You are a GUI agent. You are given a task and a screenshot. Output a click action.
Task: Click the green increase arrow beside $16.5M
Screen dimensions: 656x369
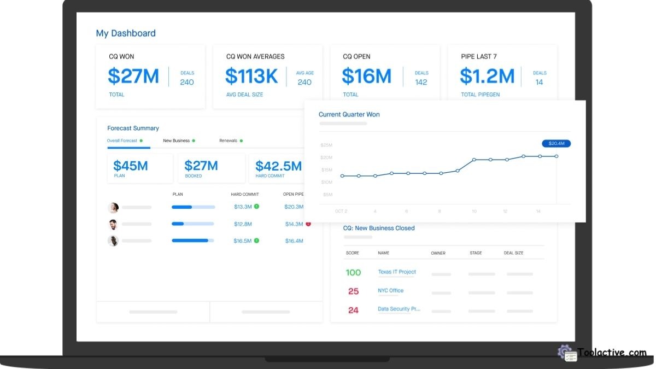pos(256,241)
